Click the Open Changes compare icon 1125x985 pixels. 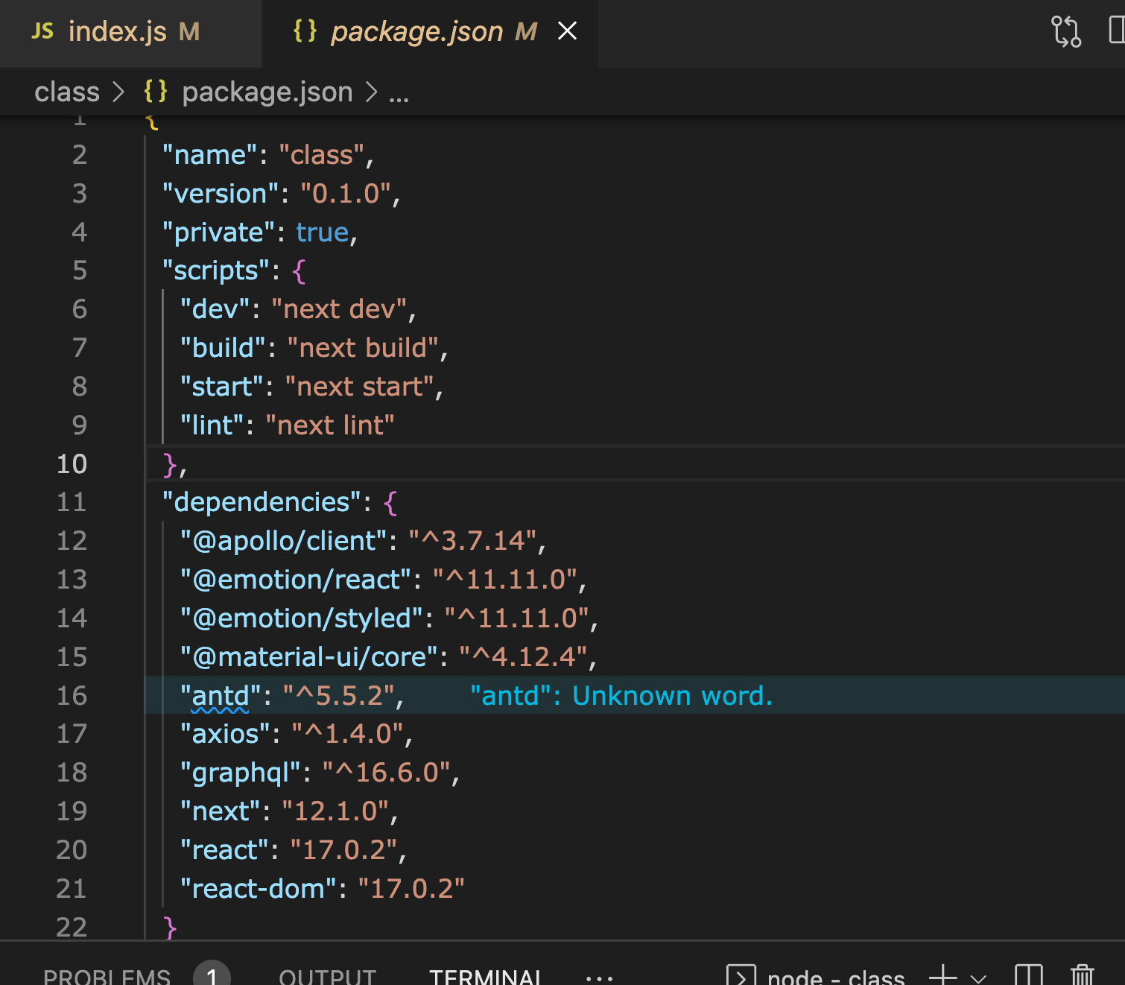[x=1065, y=31]
